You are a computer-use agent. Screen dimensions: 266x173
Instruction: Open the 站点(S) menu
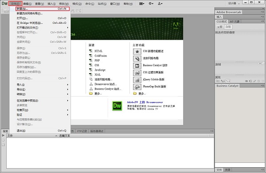(102, 4)
